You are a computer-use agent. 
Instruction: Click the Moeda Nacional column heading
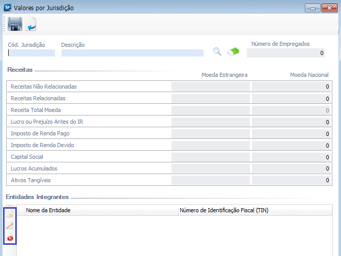pos(309,75)
